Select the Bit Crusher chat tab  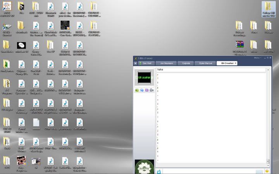[227, 63]
